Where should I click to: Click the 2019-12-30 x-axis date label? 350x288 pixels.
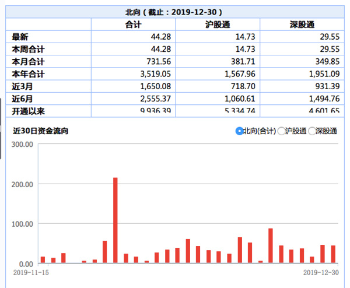pyautogui.click(x=321, y=272)
